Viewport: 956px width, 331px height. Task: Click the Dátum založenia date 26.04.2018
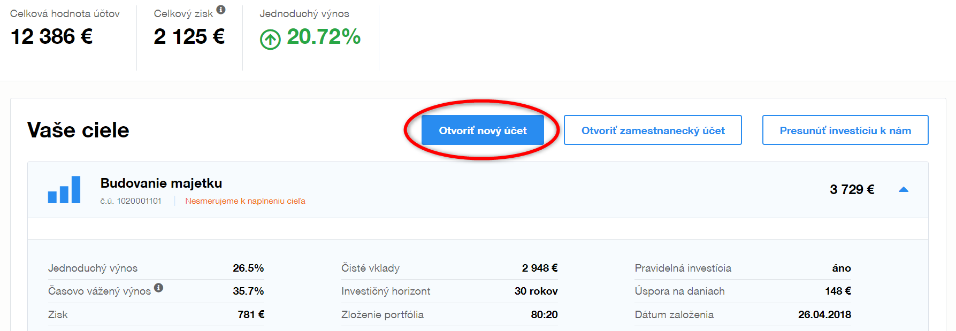point(824,314)
